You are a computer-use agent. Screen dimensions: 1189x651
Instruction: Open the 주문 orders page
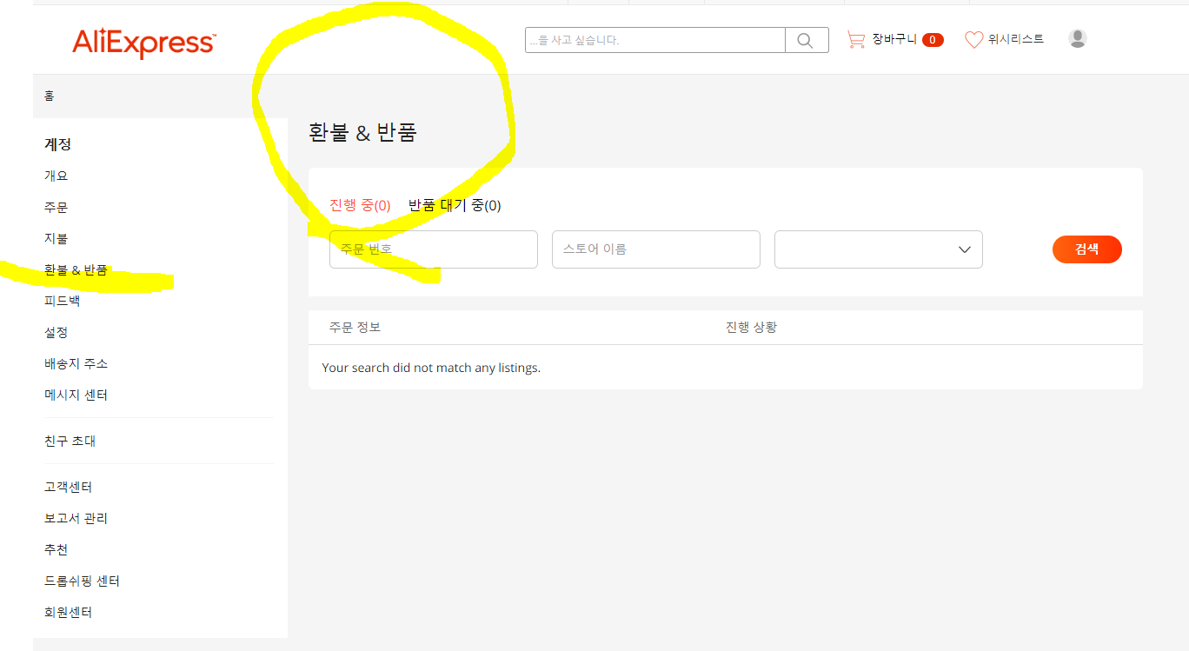[56, 207]
